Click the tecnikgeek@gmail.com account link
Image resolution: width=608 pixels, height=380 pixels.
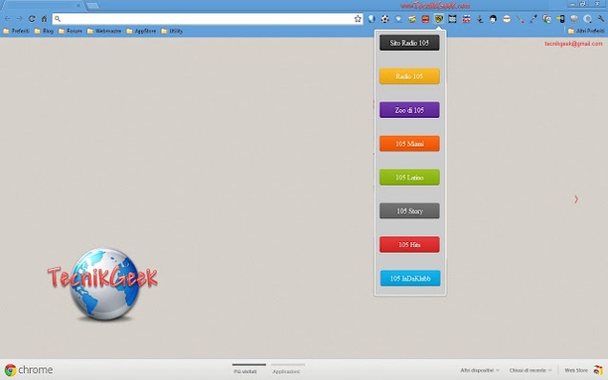pos(573,44)
